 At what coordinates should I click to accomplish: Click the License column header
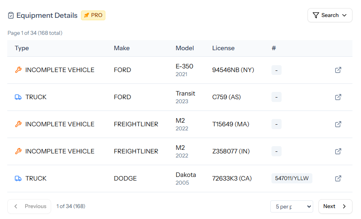[223, 48]
